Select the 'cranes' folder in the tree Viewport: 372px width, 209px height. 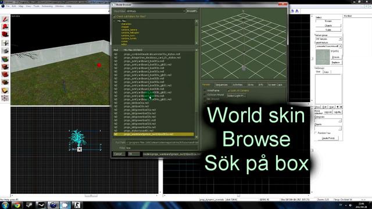124,41
